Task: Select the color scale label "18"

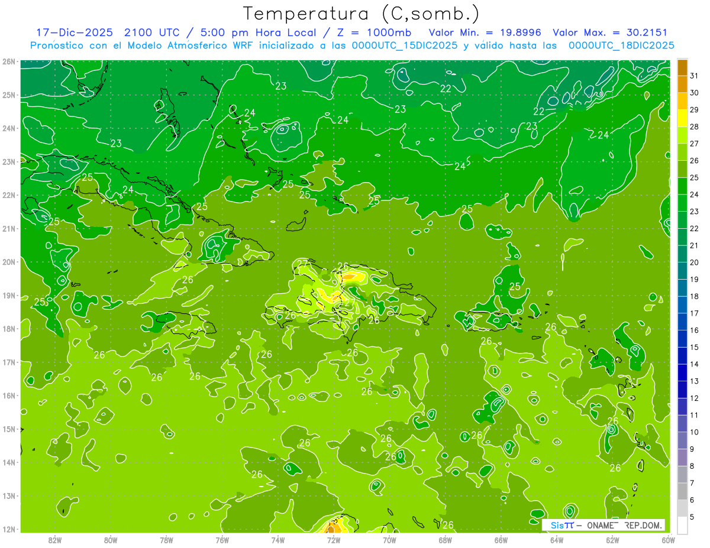Action: point(694,296)
